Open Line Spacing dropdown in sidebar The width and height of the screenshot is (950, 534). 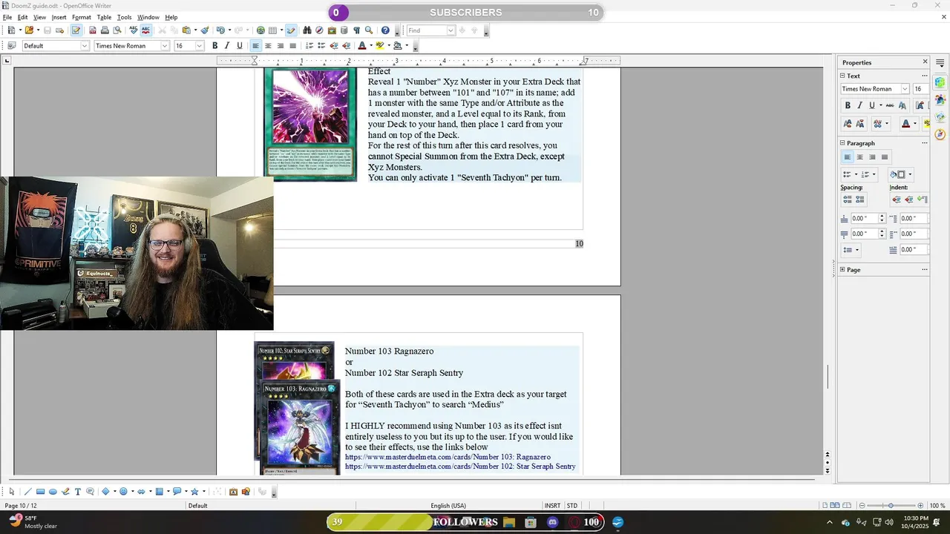click(857, 250)
